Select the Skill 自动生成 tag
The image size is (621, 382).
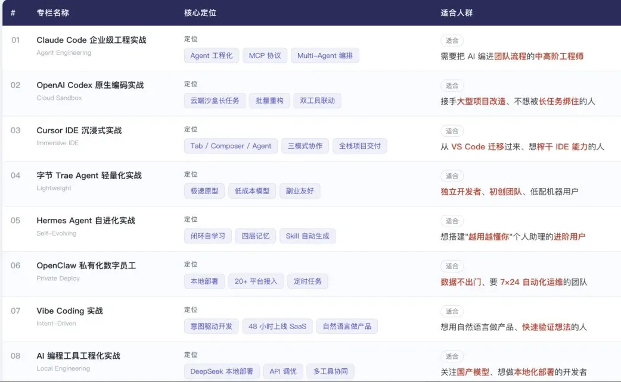pos(308,236)
